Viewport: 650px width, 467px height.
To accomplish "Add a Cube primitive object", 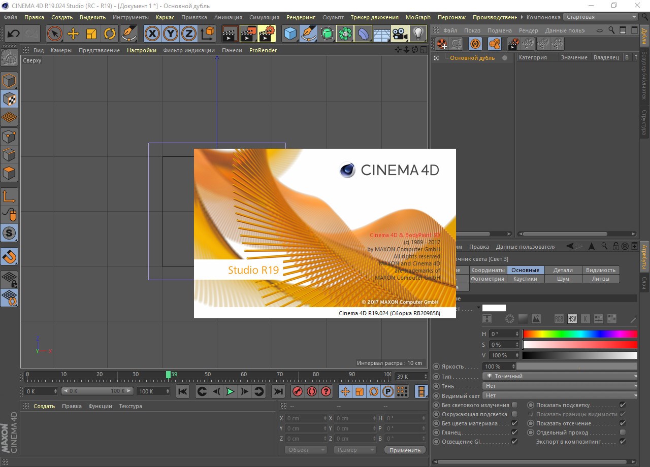I will coord(290,34).
